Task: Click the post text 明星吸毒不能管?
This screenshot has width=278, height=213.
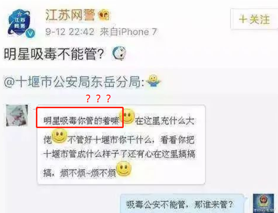Action: coord(54,54)
